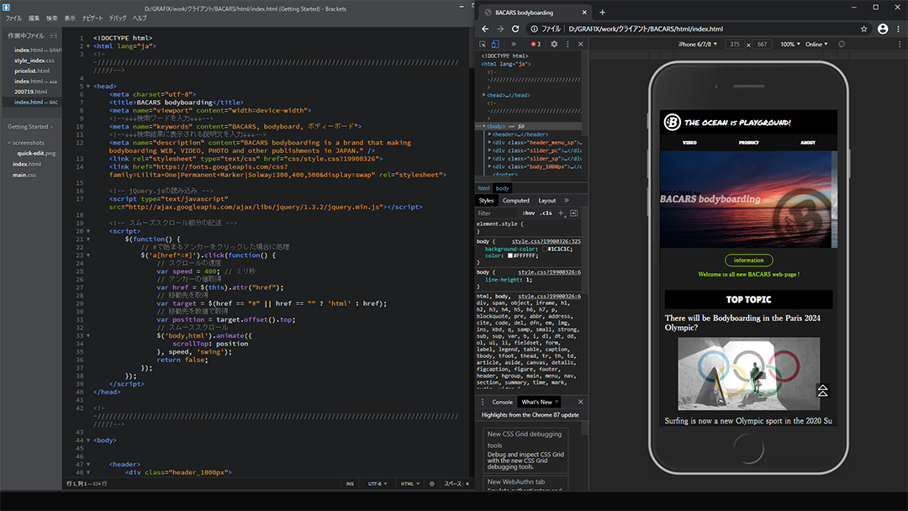Image resolution: width=908 pixels, height=511 pixels.
Task: Switch to the Computed tab
Action: click(x=515, y=201)
